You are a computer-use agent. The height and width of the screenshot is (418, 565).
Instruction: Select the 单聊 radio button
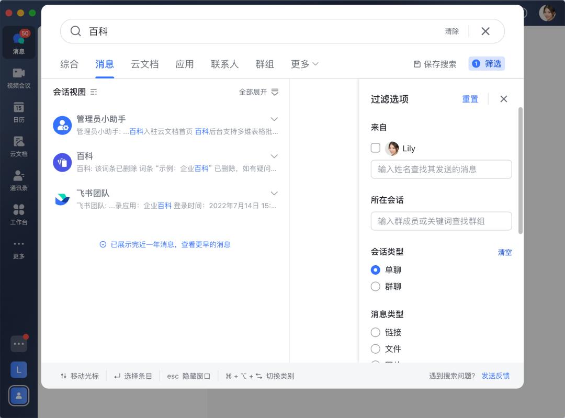pos(375,270)
